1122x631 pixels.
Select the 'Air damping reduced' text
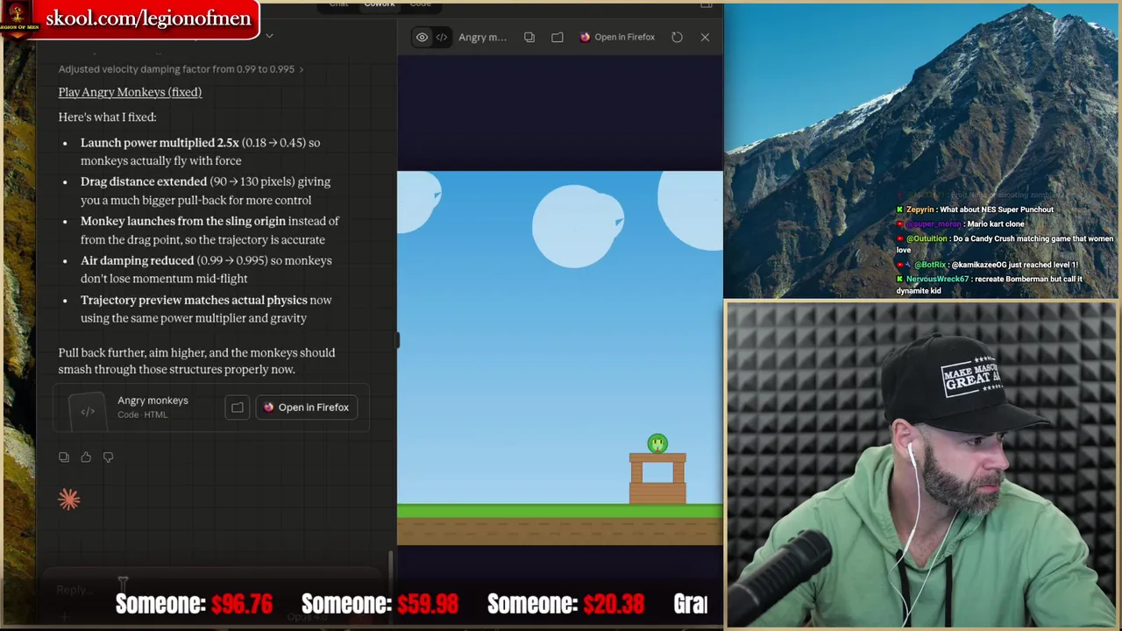[x=137, y=260]
